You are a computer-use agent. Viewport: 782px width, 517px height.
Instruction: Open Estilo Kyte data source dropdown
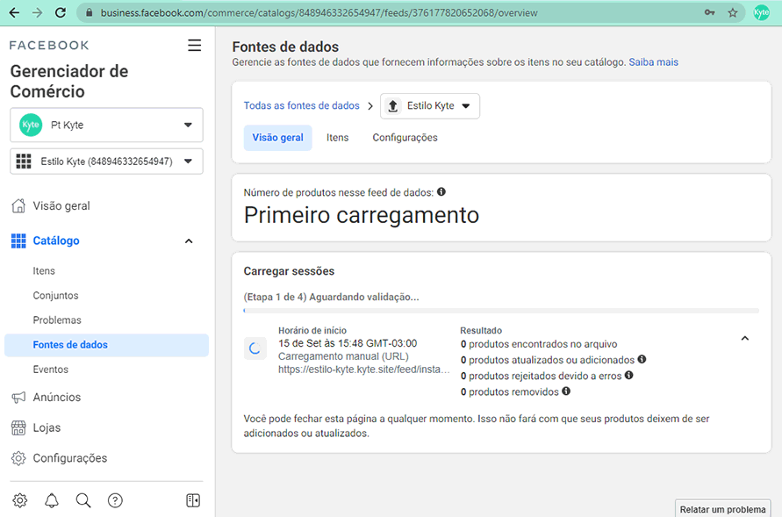tap(430, 105)
